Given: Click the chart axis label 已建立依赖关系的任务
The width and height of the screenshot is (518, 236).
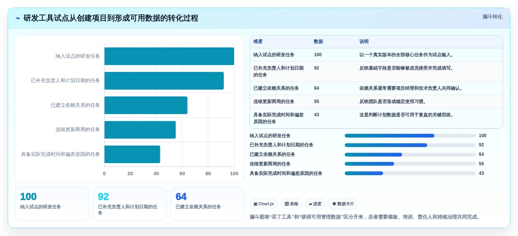Looking at the screenshot, I should click(75, 105).
